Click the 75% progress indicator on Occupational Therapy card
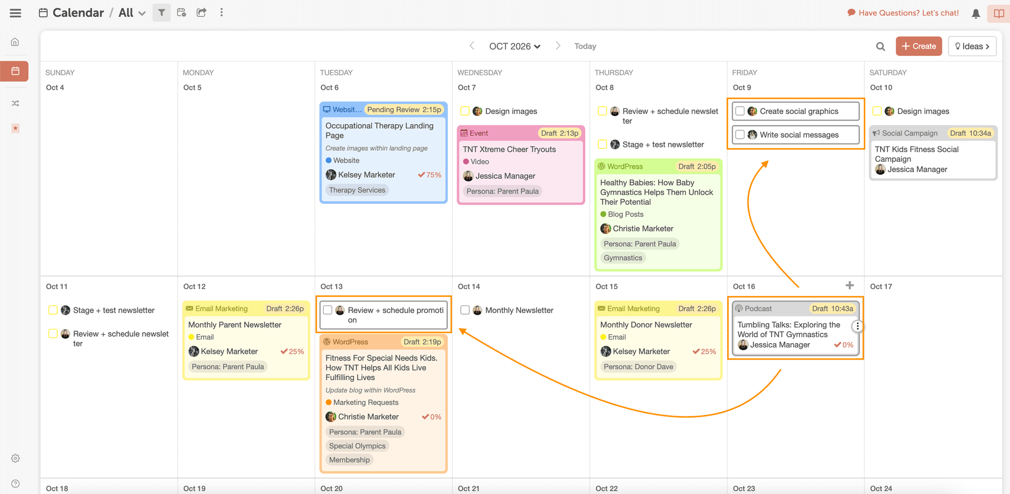The width and height of the screenshot is (1010, 494). (x=430, y=174)
